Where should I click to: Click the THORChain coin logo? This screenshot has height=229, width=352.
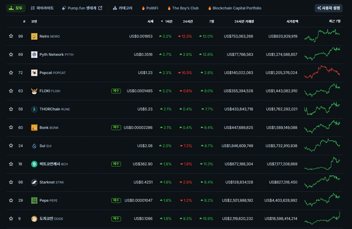click(34, 109)
